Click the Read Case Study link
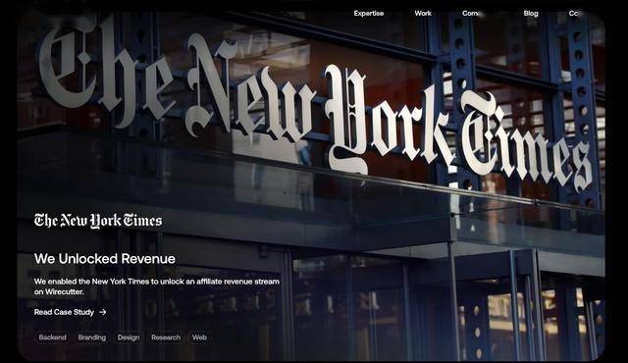The height and width of the screenshot is (363, 628). (x=70, y=312)
